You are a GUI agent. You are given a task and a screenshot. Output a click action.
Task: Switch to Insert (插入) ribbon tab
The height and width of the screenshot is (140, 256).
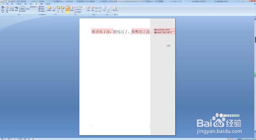[x=12, y=4]
